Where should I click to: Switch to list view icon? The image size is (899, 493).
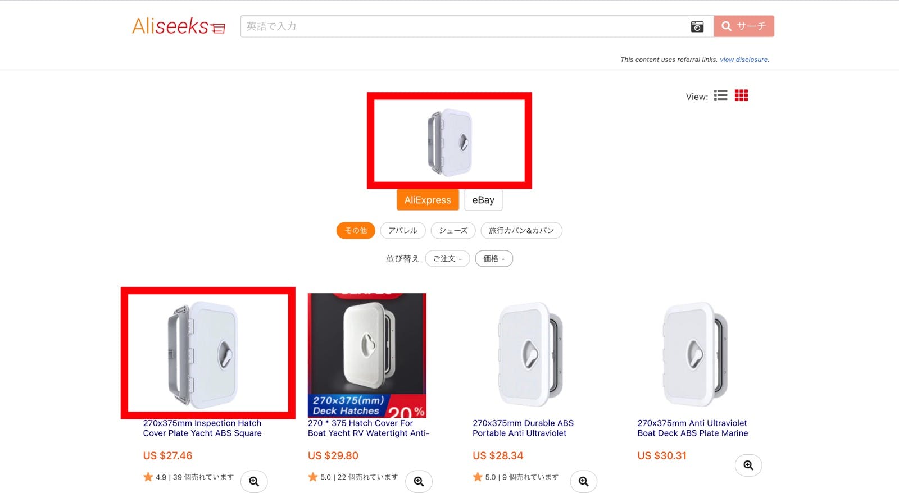pos(720,95)
